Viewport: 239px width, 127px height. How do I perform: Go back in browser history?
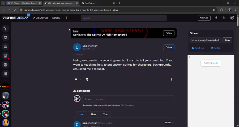pyautogui.click(x=3, y=10)
